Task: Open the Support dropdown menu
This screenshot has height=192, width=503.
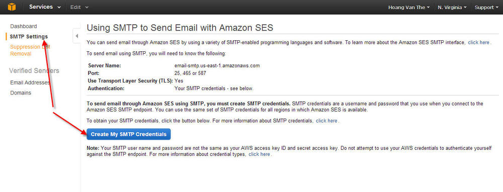Action: (x=486, y=8)
